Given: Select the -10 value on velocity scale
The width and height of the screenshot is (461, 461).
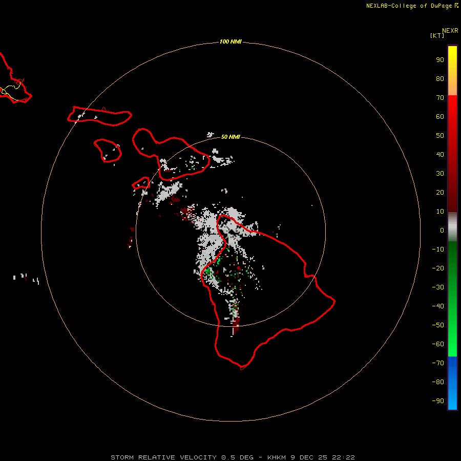Looking at the screenshot, I should pos(438,249).
